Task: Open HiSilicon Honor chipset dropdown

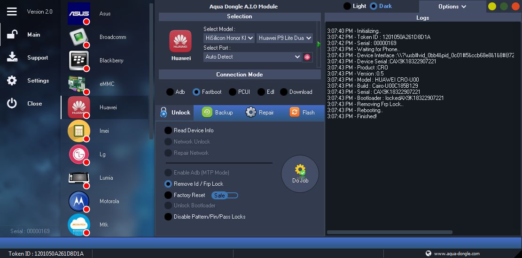Action: 229,38
